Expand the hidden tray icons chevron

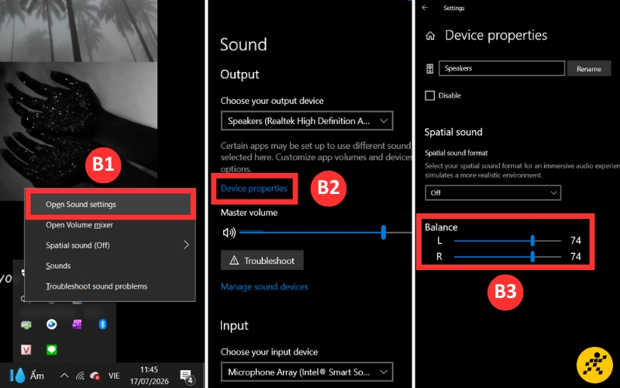pos(64,376)
